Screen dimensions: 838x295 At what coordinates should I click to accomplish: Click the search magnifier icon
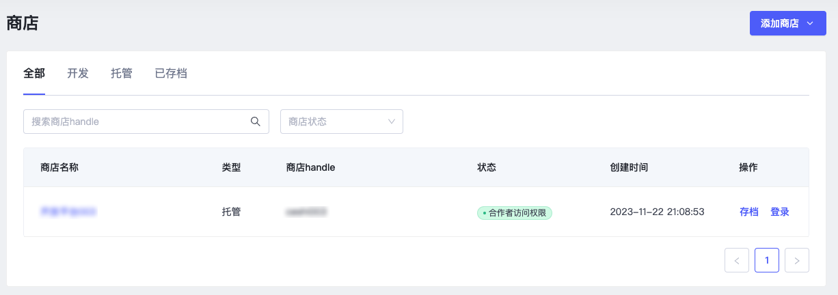[256, 122]
